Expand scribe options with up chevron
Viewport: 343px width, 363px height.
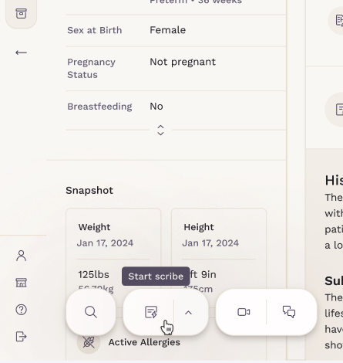(188, 313)
